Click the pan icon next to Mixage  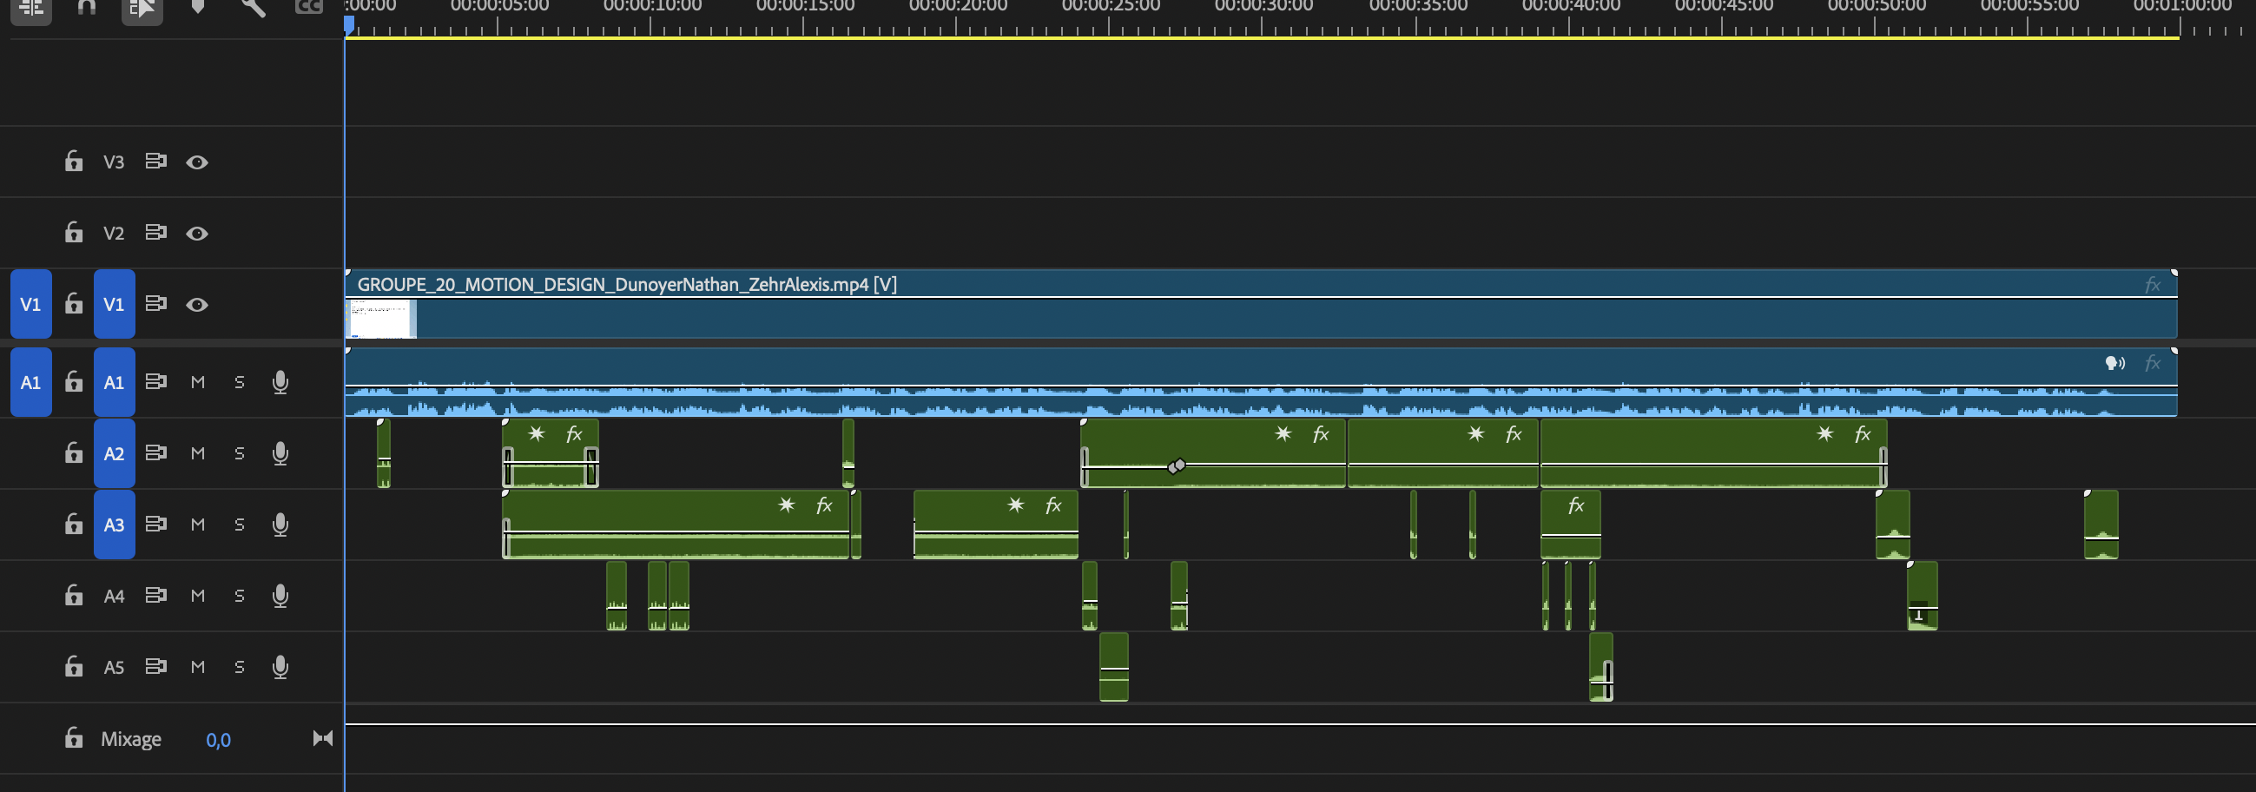[321, 738]
